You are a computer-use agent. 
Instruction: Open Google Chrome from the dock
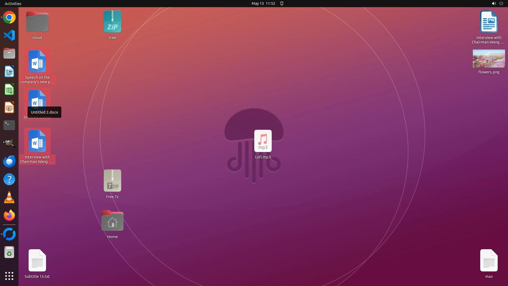coord(9,17)
